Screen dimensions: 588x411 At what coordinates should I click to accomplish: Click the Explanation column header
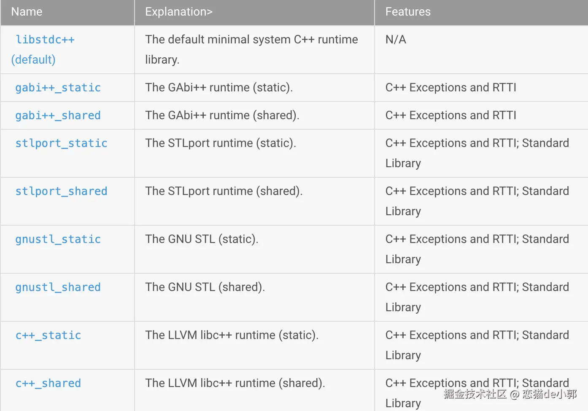178,12
